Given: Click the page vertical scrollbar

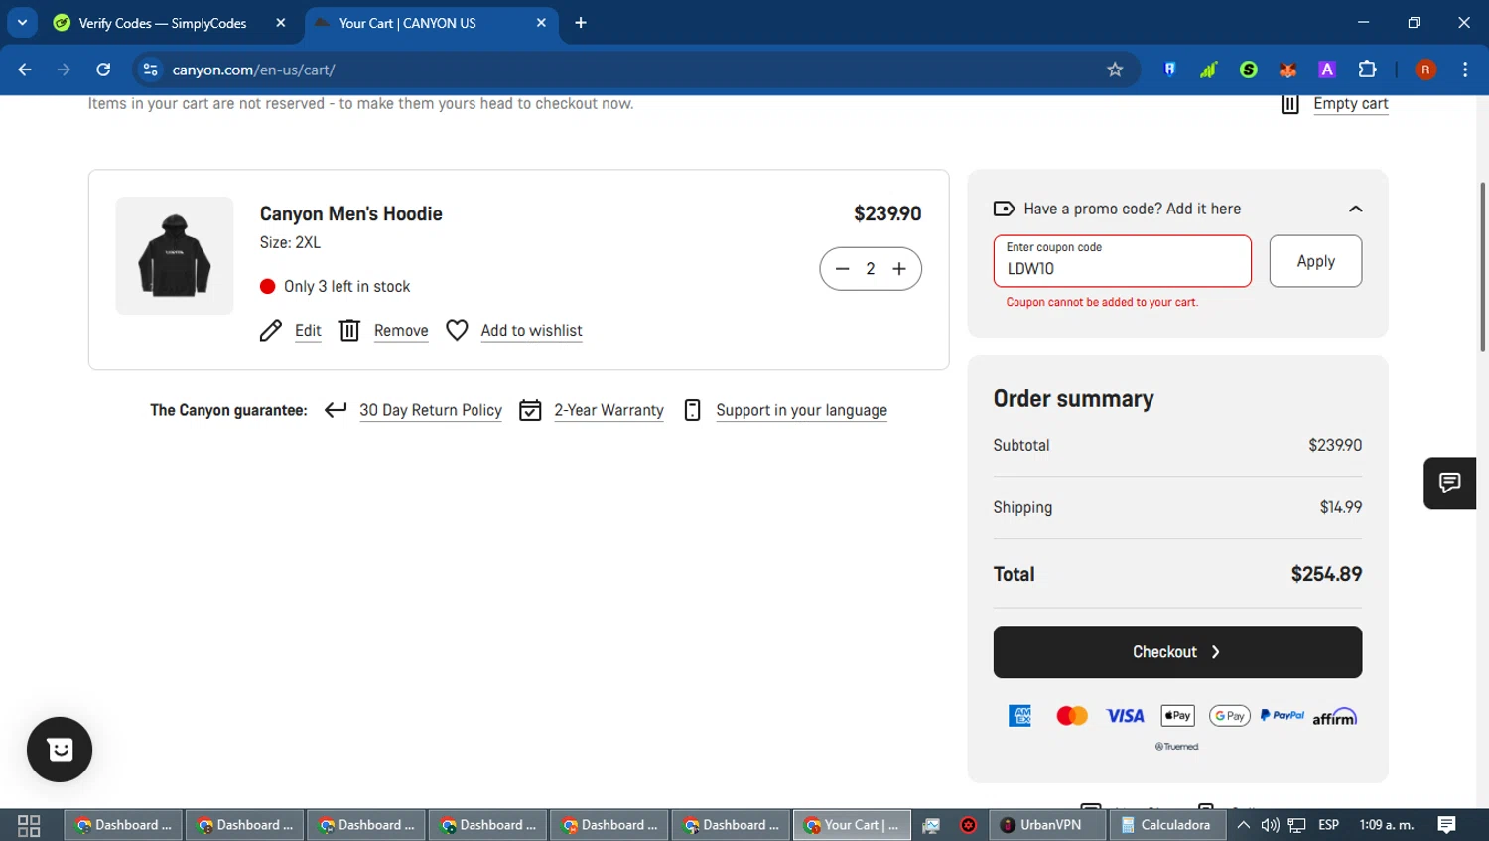Looking at the screenshot, I should (1483, 267).
